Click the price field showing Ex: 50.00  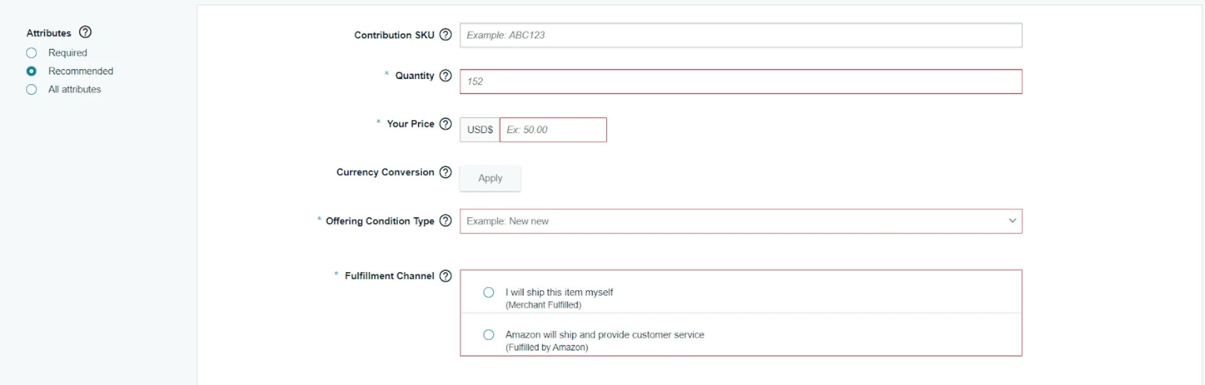click(x=552, y=129)
